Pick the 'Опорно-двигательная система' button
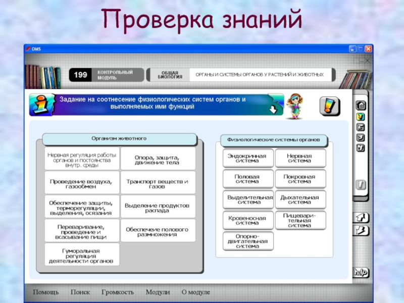This screenshot has height=303, width=404. coord(248,241)
